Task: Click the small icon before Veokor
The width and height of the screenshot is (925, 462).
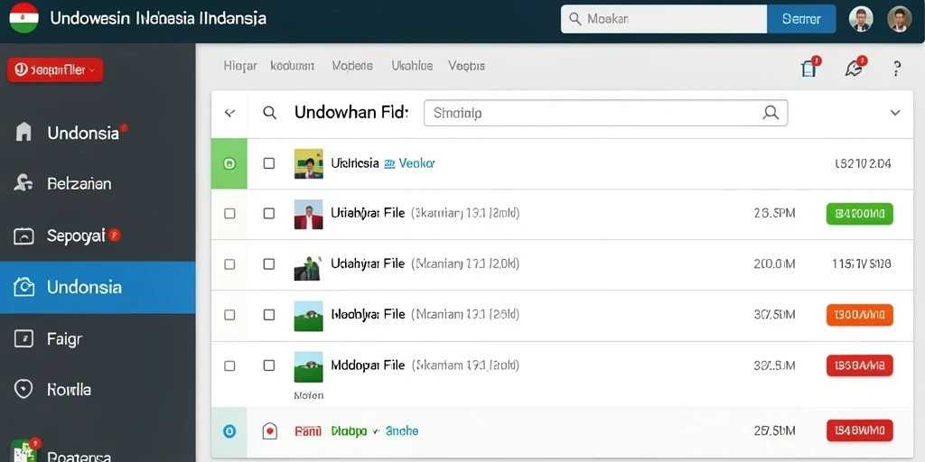Action: click(389, 164)
